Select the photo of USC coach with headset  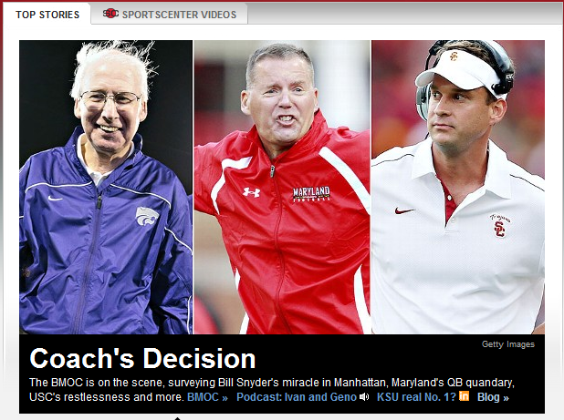(458, 187)
